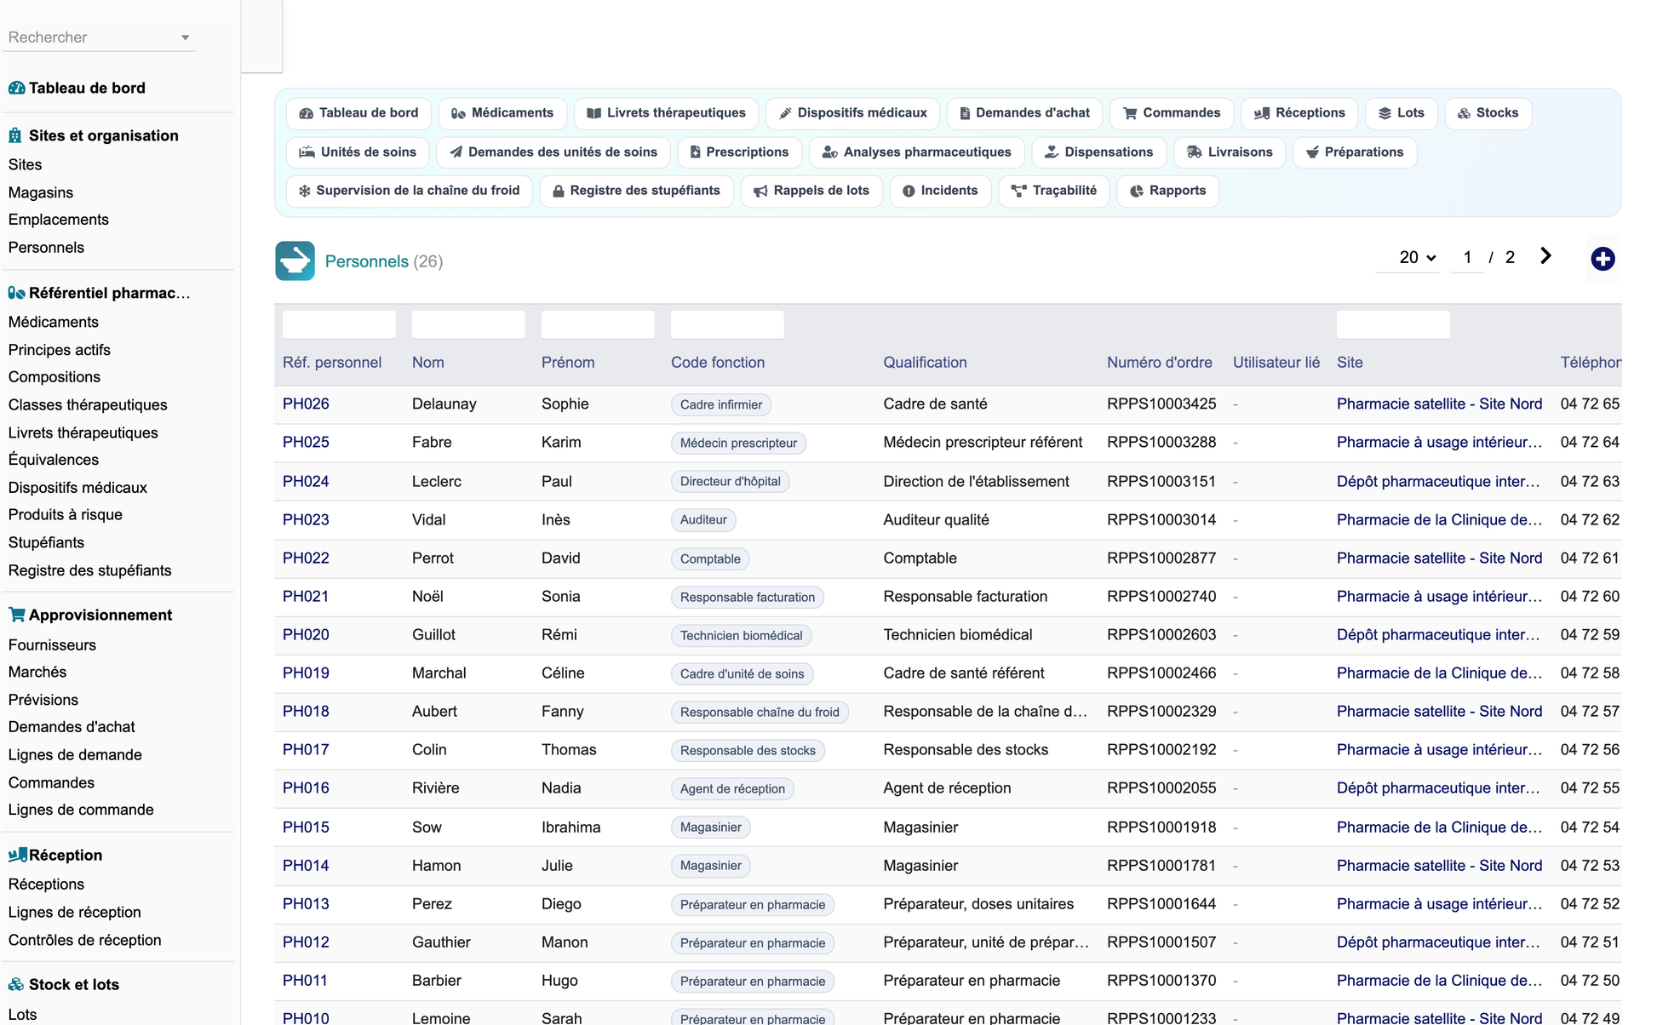The image size is (1657, 1025).
Task: Select Sites in sidebar
Action: click(25, 165)
